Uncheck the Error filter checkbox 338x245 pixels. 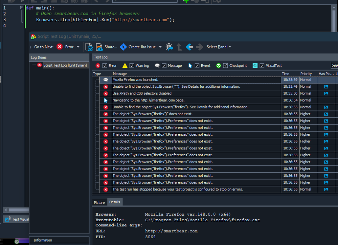(105, 66)
